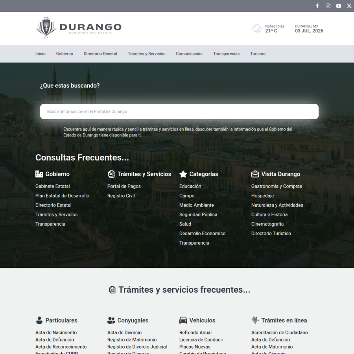This screenshot has width=354, height=354.
Task: Open Directorio General in the navigation bar
Action: (100, 54)
